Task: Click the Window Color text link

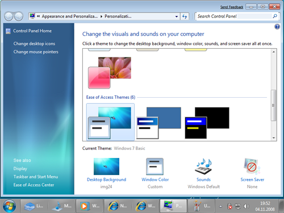Action: coord(155,179)
